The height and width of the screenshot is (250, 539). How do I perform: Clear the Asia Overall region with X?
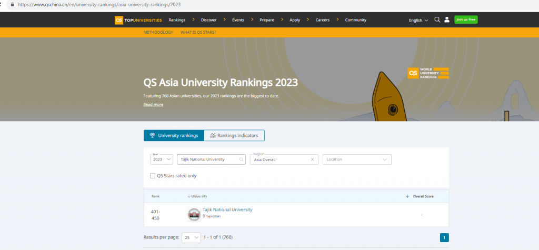click(313, 159)
